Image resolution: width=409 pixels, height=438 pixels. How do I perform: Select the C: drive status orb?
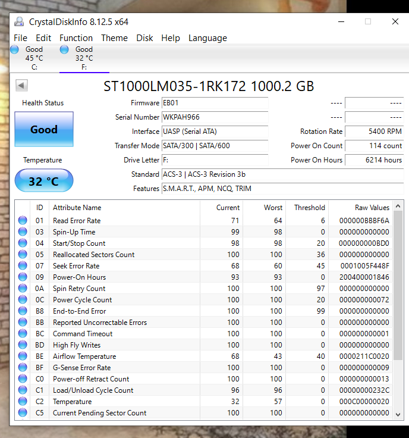[14, 49]
